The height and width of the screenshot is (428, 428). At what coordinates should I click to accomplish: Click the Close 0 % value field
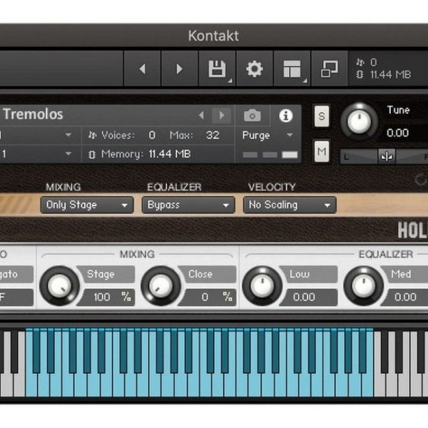[208, 297]
